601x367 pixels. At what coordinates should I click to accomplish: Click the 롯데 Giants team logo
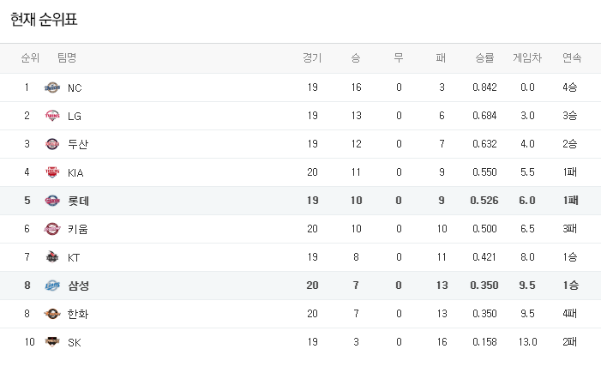click(52, 201)
